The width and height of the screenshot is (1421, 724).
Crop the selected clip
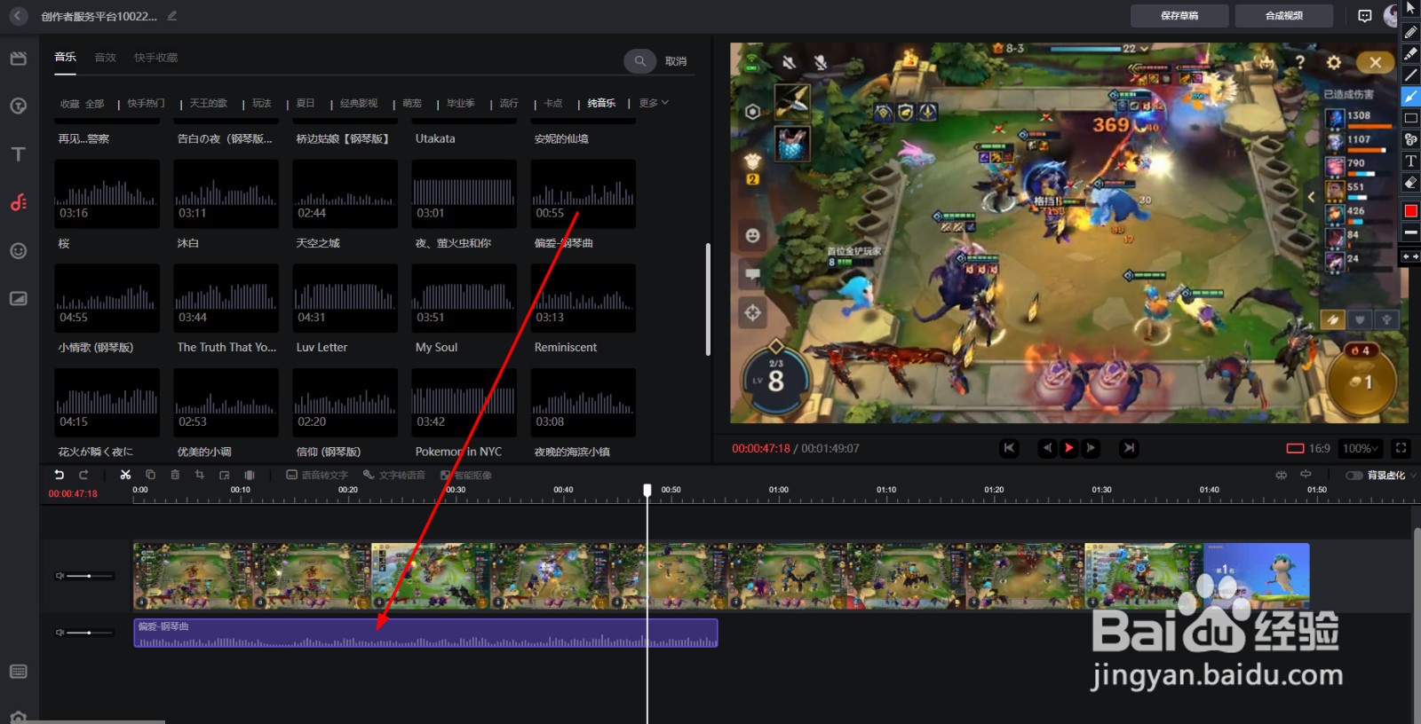point(200,475)
